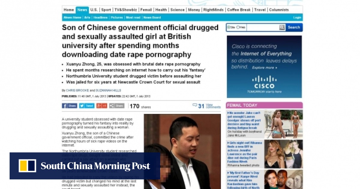Select the Site radio button

point(229,27)
